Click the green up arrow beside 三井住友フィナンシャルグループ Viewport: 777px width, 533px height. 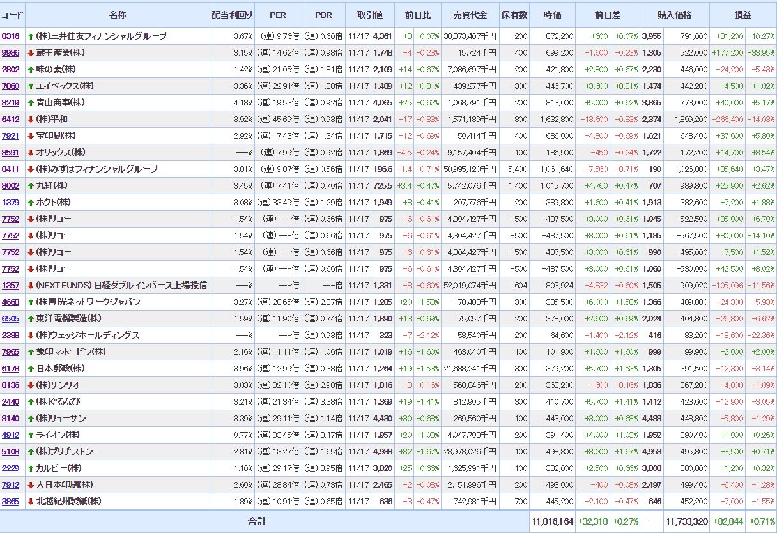point(31,36)
